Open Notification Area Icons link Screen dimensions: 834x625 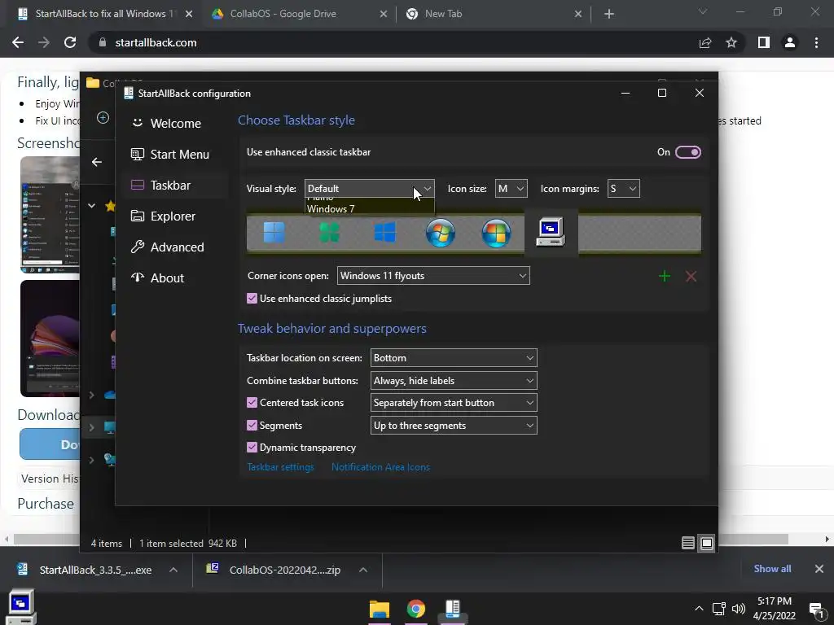[x=380, y=467]
